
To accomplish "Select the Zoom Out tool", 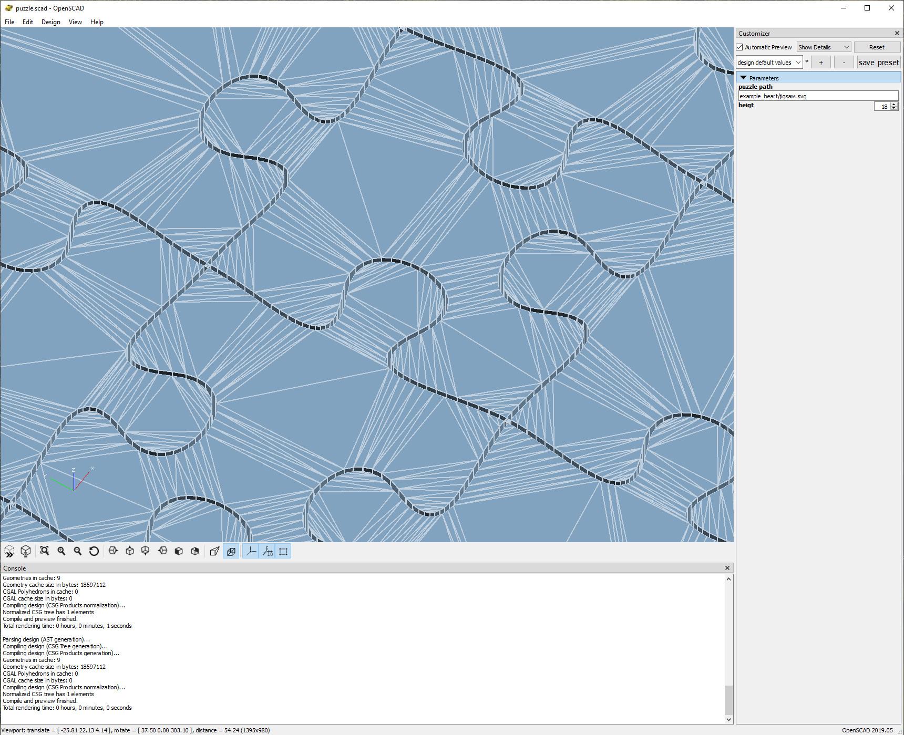I will pyautogui.click(x=77, y=551).
